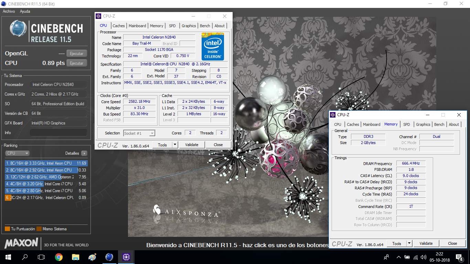Image resolution: width=470 pixels, height=264 pixels.
Task: Click the Core Speed value 2582.18 MHz
Action: point(140,102)
